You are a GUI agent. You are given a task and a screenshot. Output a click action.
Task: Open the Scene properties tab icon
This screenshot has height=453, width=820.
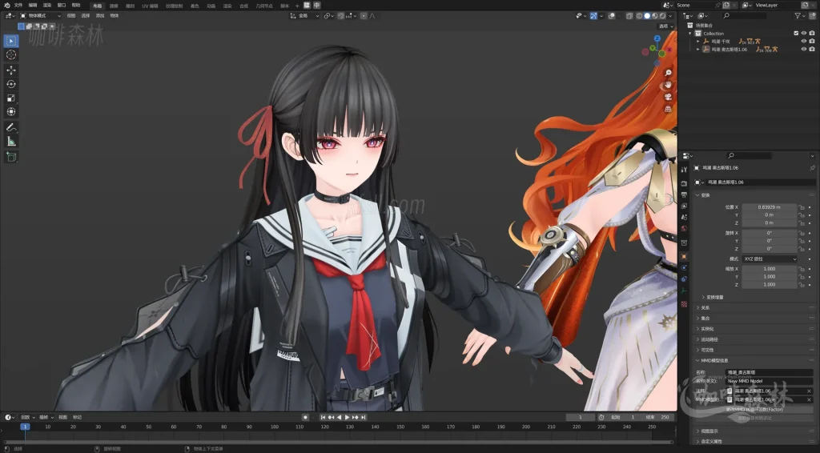click(x=684, y=217)
